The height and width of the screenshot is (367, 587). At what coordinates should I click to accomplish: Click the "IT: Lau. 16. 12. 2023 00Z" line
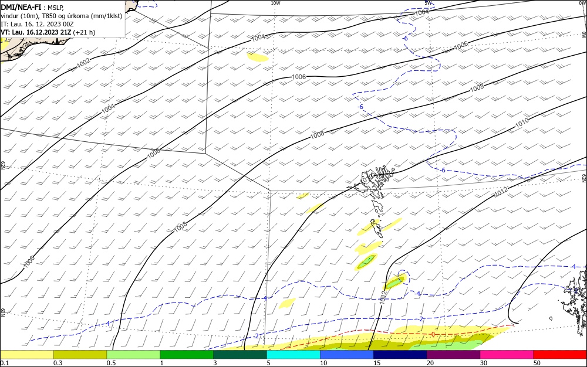click(x=37, y=24)
